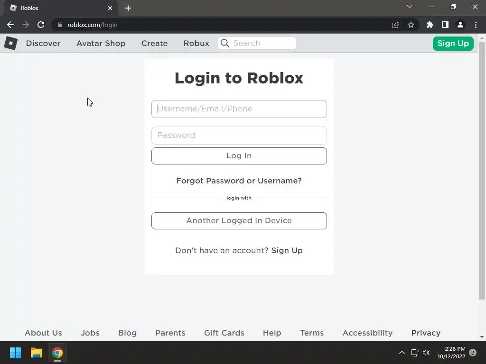Open the Windows Start menu
Viewport: 486px width, 364px height.
15,353
